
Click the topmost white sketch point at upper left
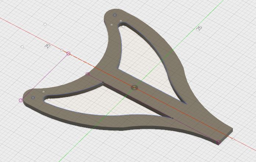(x=45, y=25)
